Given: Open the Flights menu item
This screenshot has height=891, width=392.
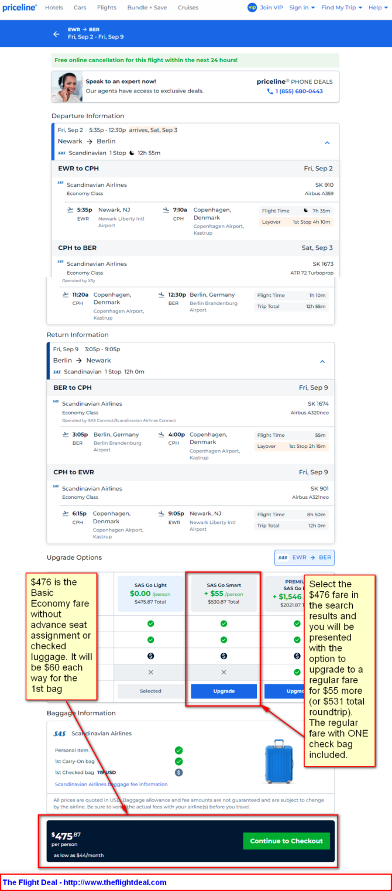Looking at the screenshot, I should click(x=106, y=8).
